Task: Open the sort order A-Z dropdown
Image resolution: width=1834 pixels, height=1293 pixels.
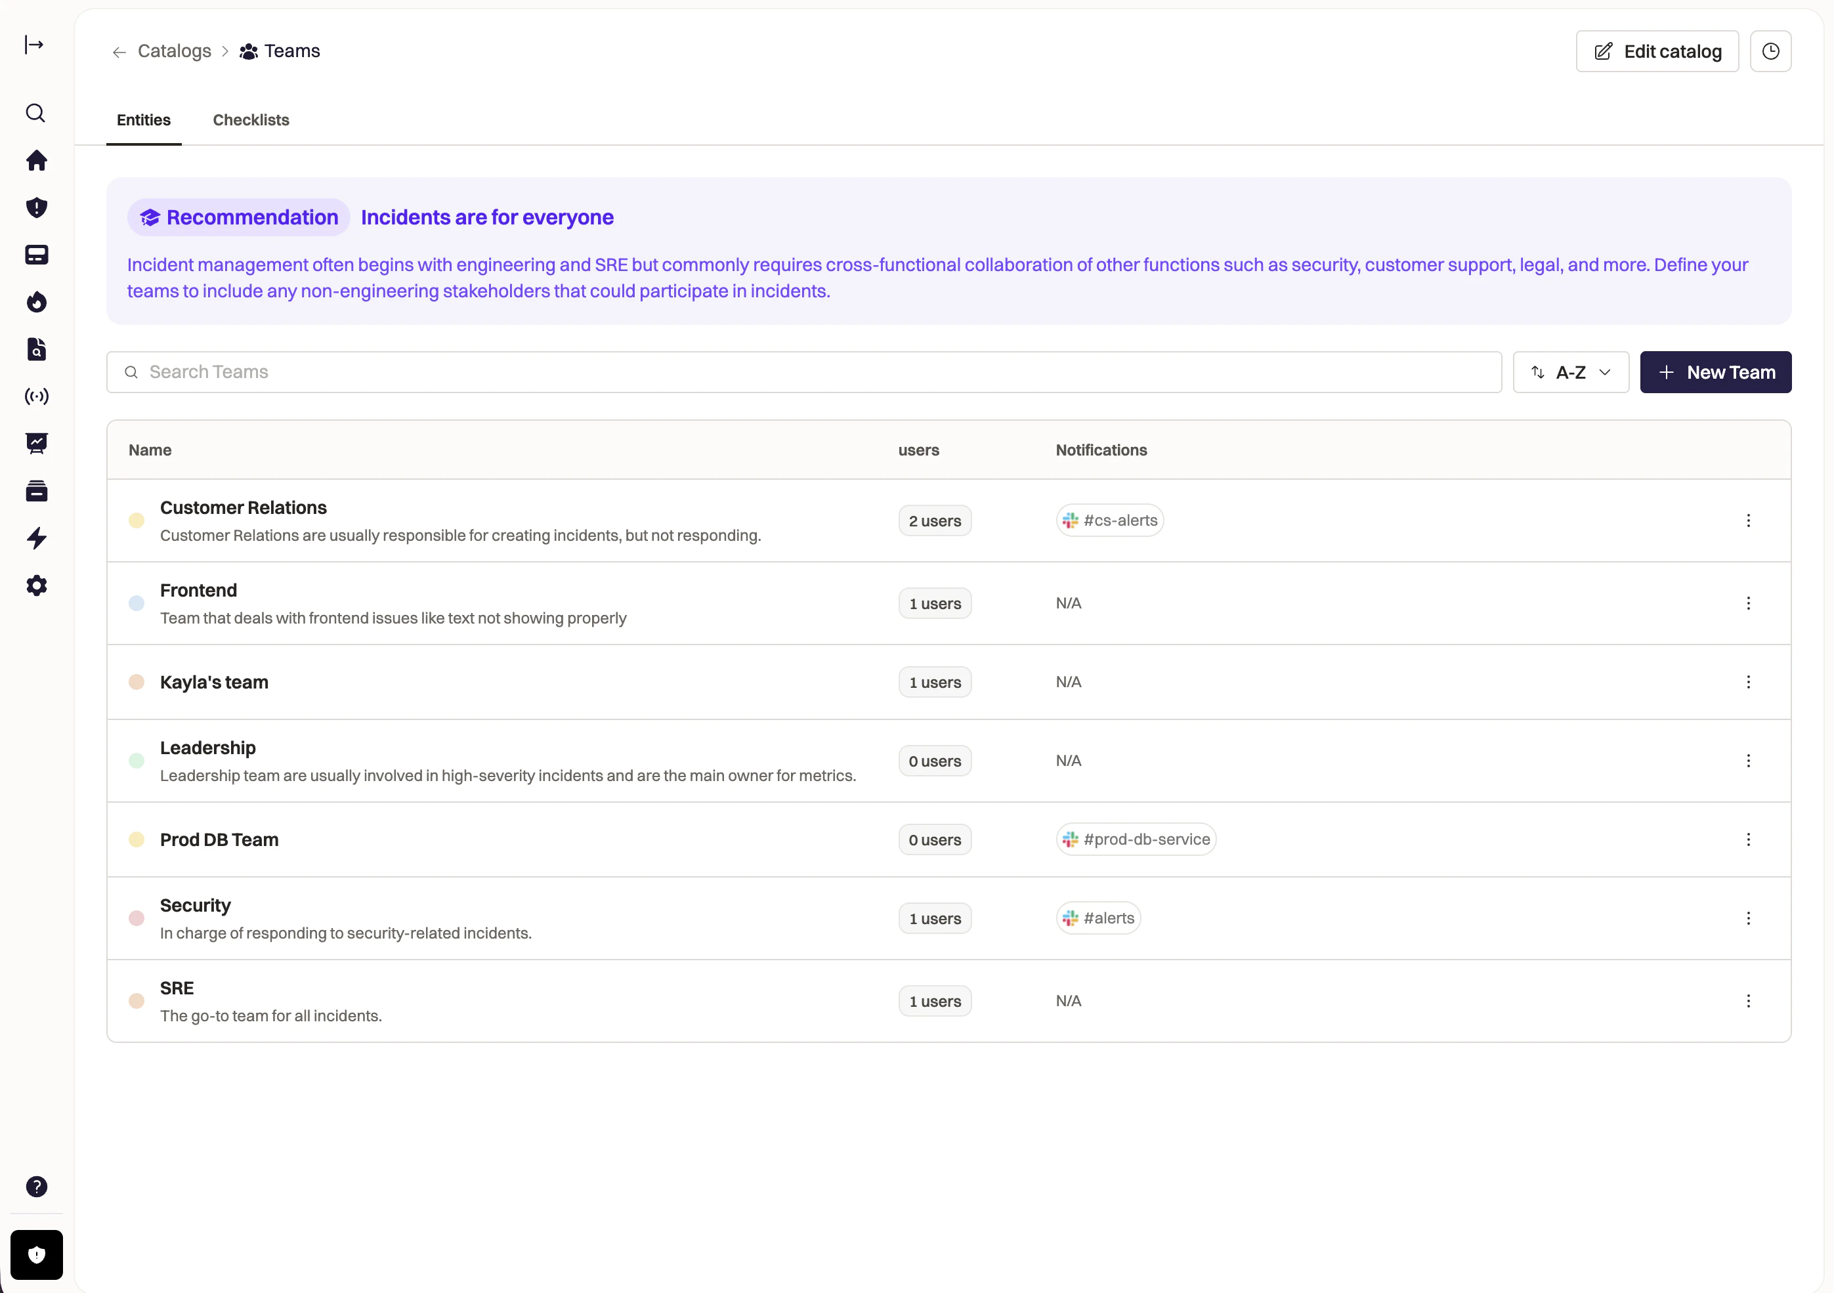Action: [1570, 372]
